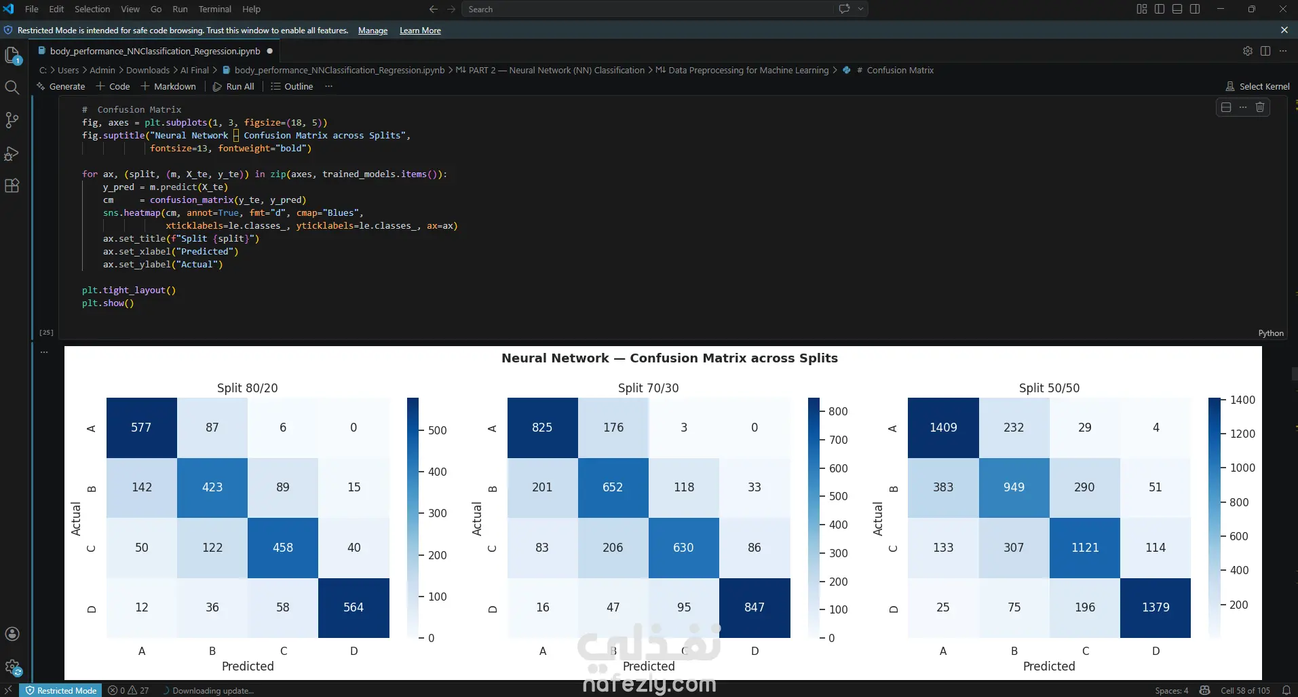The image size is (1298, 697).
Task: Click Downloading update status item
Action: tap(208, 690)
